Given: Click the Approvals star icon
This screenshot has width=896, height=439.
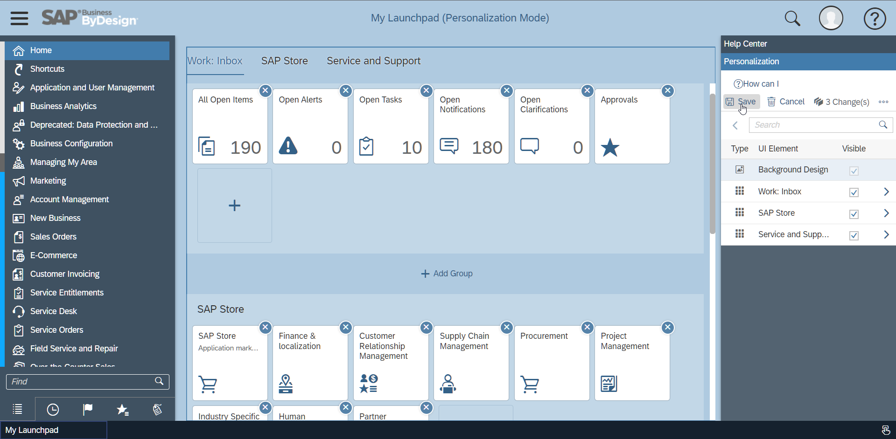Looking at the screenshot, I should [x=610, y=148].
